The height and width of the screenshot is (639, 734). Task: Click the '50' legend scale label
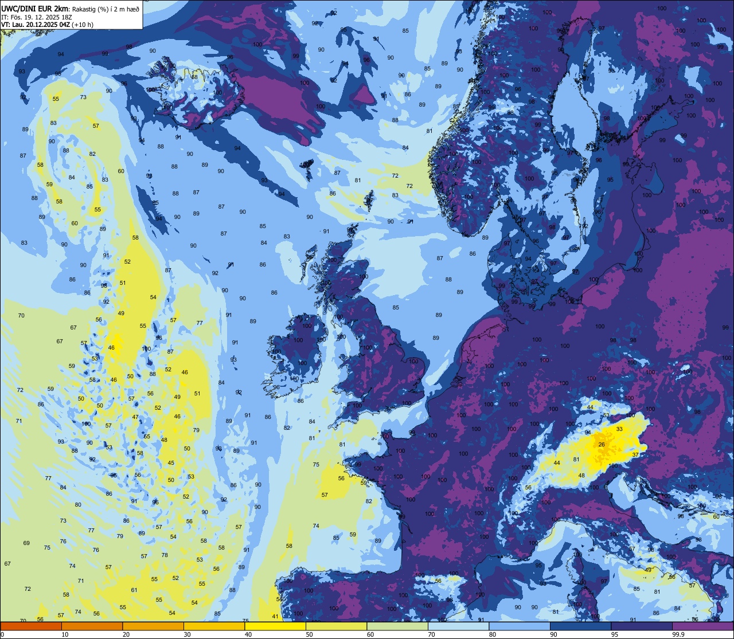coord(310,634)
